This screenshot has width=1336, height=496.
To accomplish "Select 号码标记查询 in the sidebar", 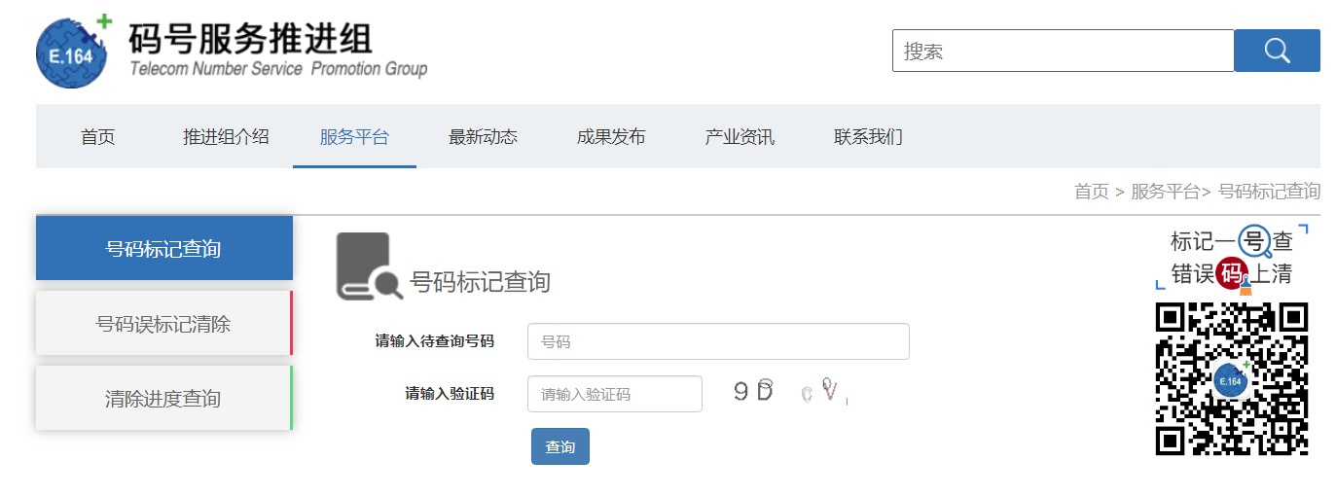I will (164, 248).
